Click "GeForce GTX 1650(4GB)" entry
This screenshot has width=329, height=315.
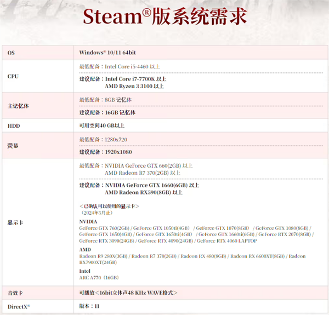105,234
